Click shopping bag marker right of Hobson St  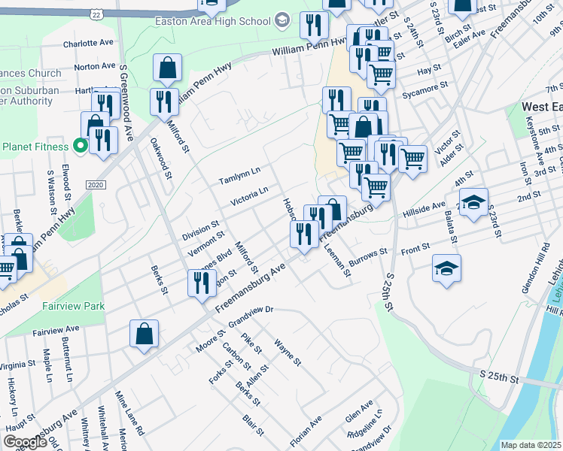(x=337, y=210)
